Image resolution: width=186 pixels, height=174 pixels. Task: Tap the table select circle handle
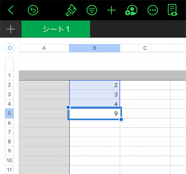[10, 48]
